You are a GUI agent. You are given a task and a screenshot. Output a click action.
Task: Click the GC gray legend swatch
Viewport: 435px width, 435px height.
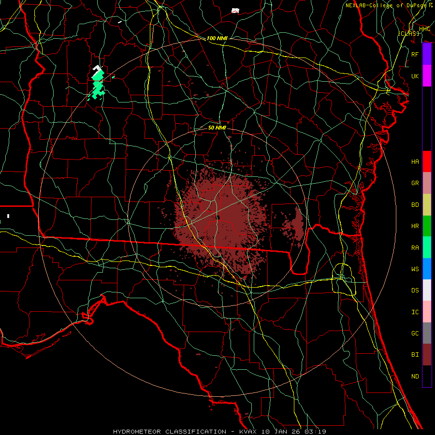(427, 333)
